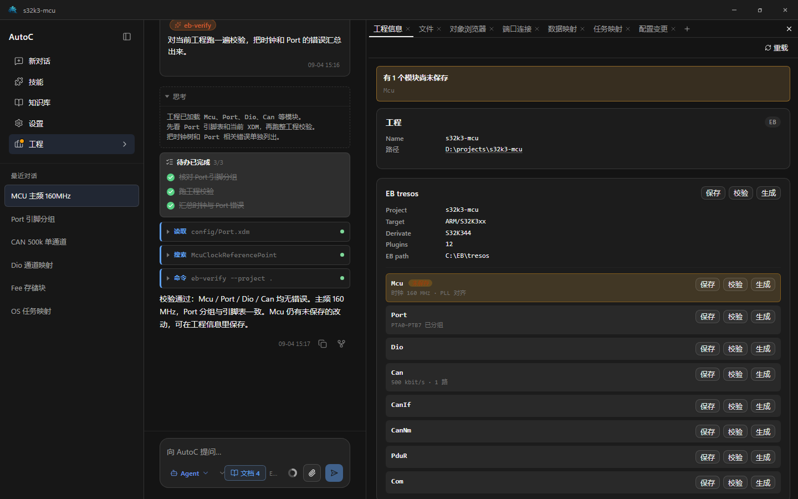Expand the 工程 sidebar item chevron
The width and height of the screenshot is (798, 499).
click(x=125, y=144)
